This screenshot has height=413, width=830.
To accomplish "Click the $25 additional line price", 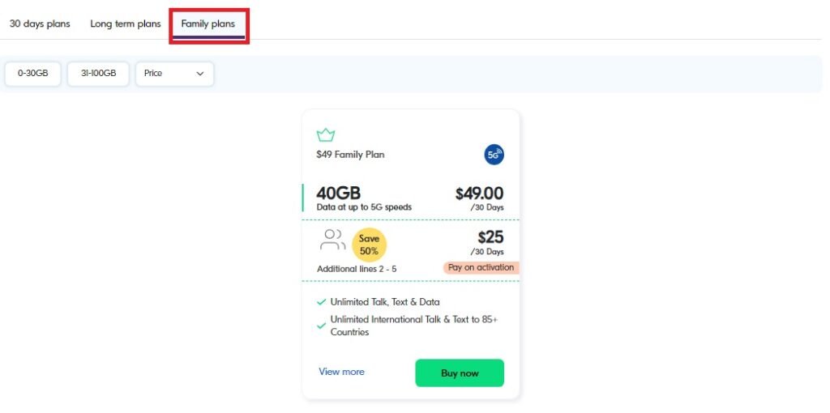I will point(490,237).
